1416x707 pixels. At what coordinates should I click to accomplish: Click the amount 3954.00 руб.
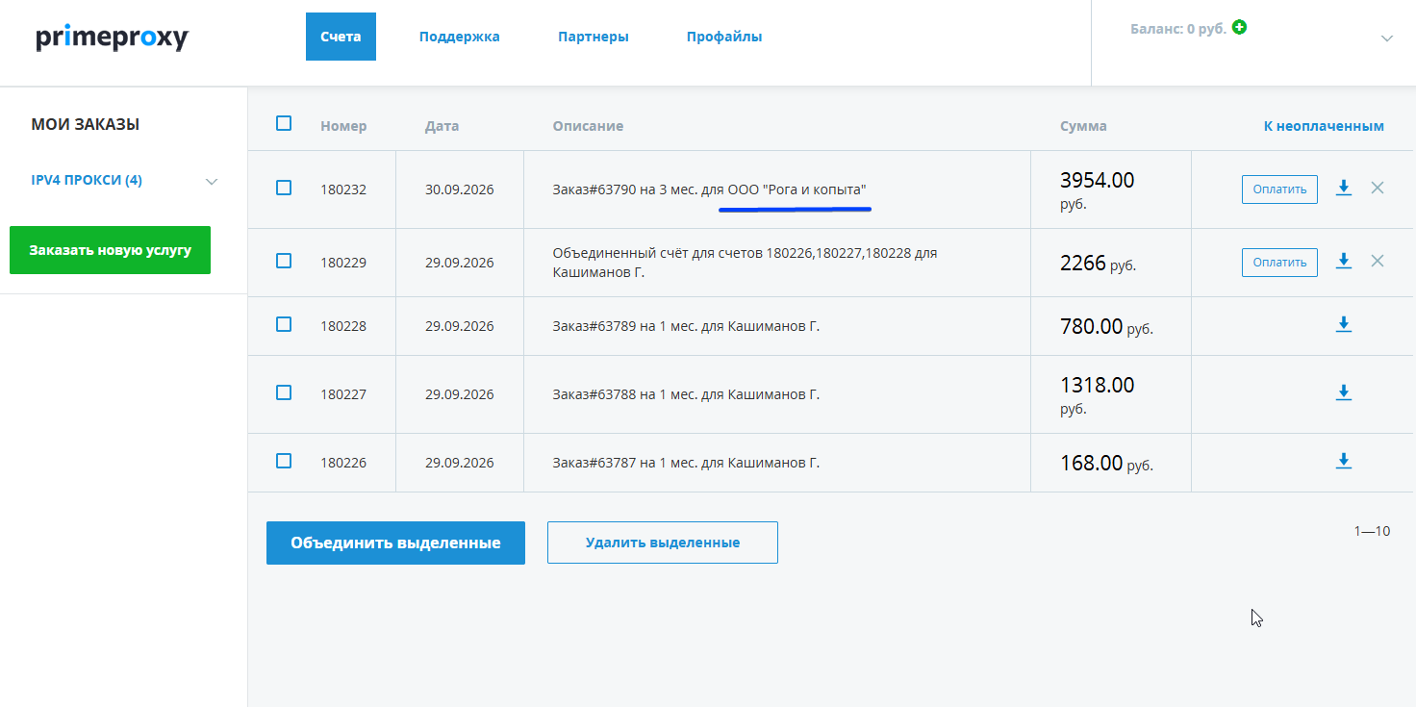click(x=1098, y=189)
